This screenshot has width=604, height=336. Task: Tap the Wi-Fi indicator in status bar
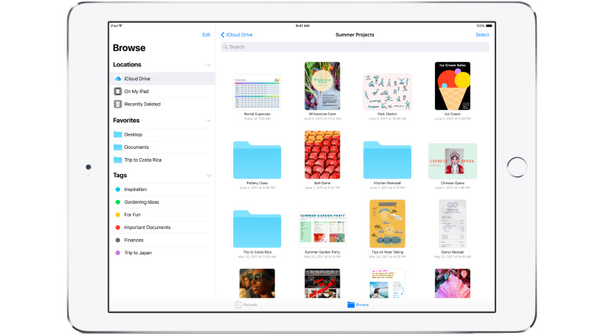pos(120,26)
